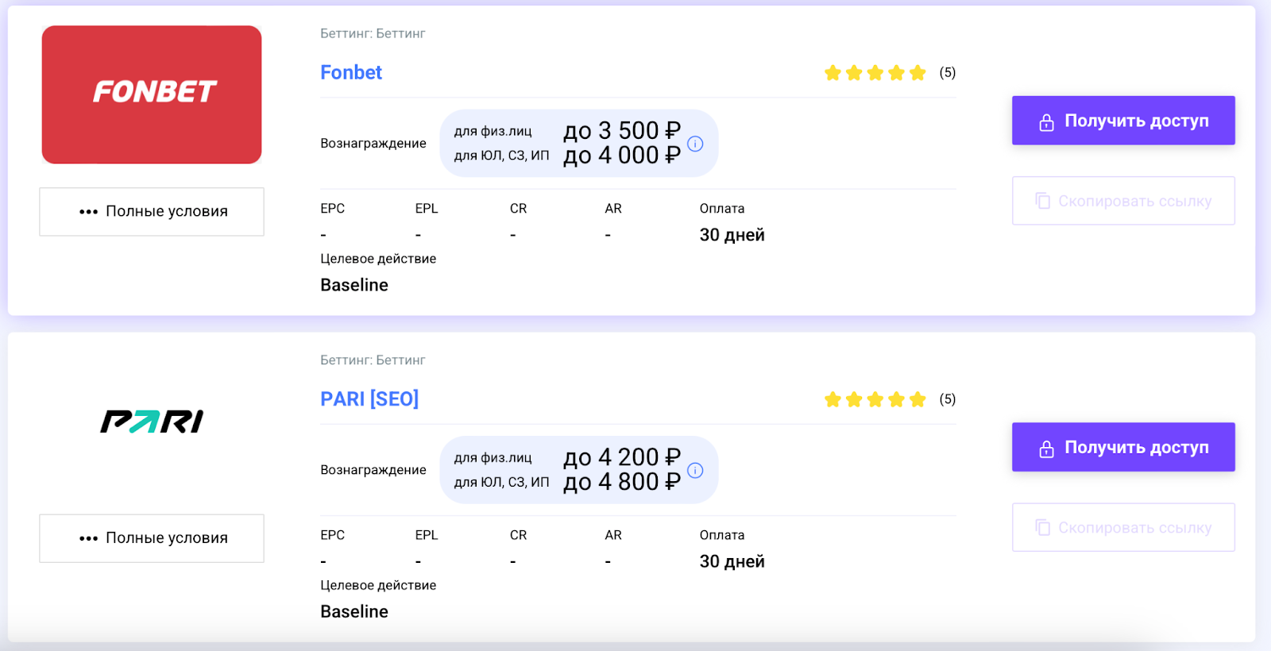Click the PARI [SEO] five-star rating
The width and height of the screenshot is (1271, 651).
[875, 399]
